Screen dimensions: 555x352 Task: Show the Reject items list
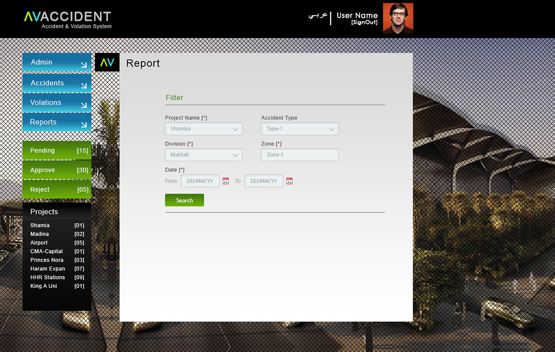coord(56,190)
